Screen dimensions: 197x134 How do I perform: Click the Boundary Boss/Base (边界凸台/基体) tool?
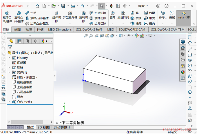[37, 23]
